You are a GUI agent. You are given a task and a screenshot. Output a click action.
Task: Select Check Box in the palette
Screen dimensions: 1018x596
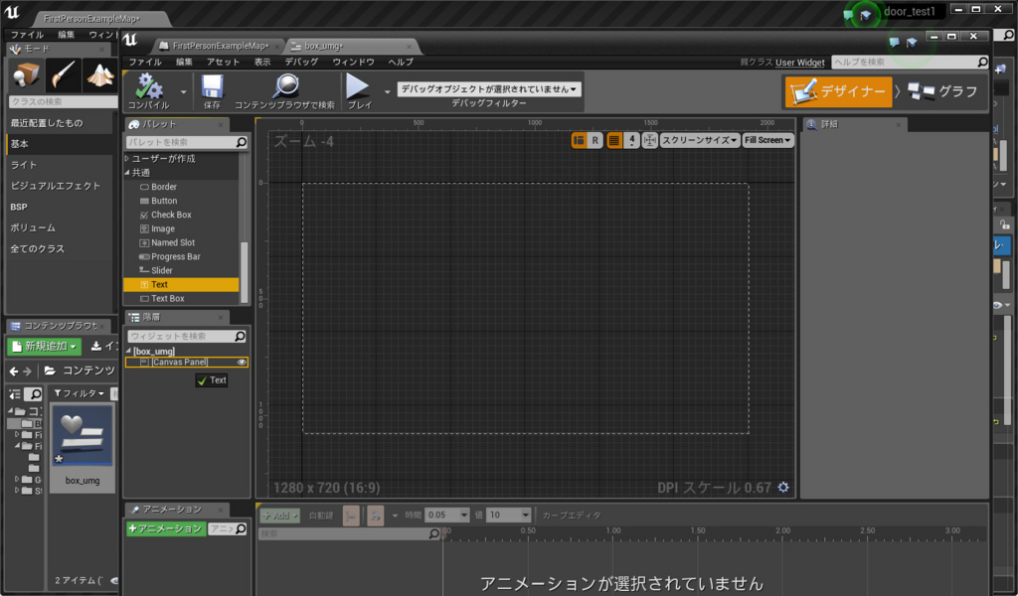181,215
